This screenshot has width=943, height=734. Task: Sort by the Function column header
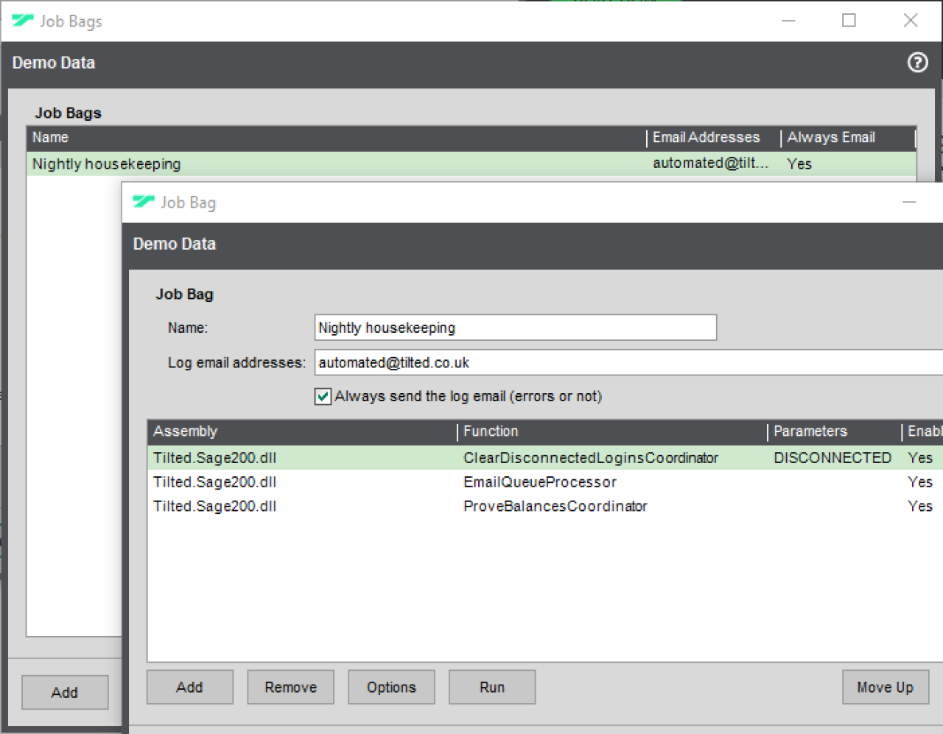click(x=612, y=431)
